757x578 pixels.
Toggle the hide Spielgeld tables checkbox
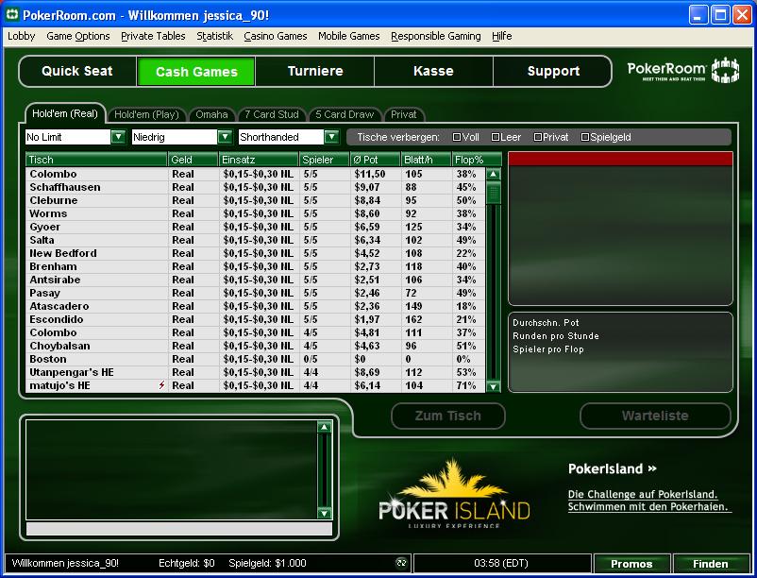tap(584, 137)
